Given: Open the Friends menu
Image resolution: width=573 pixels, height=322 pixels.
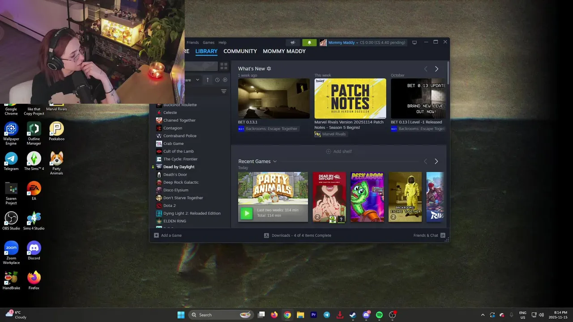Looking at the screenshot, I should tap(192, 42).
